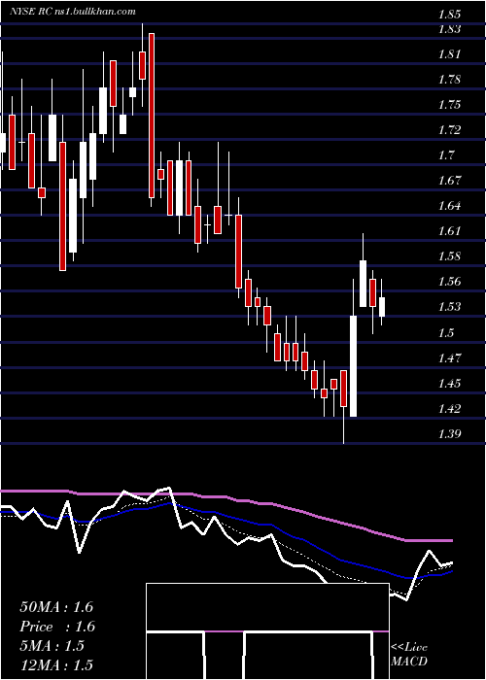The height and width of the screenshot is (680, 486).
Task: Click the '<<Live MACD' label
Action: (x=409, y=655)
